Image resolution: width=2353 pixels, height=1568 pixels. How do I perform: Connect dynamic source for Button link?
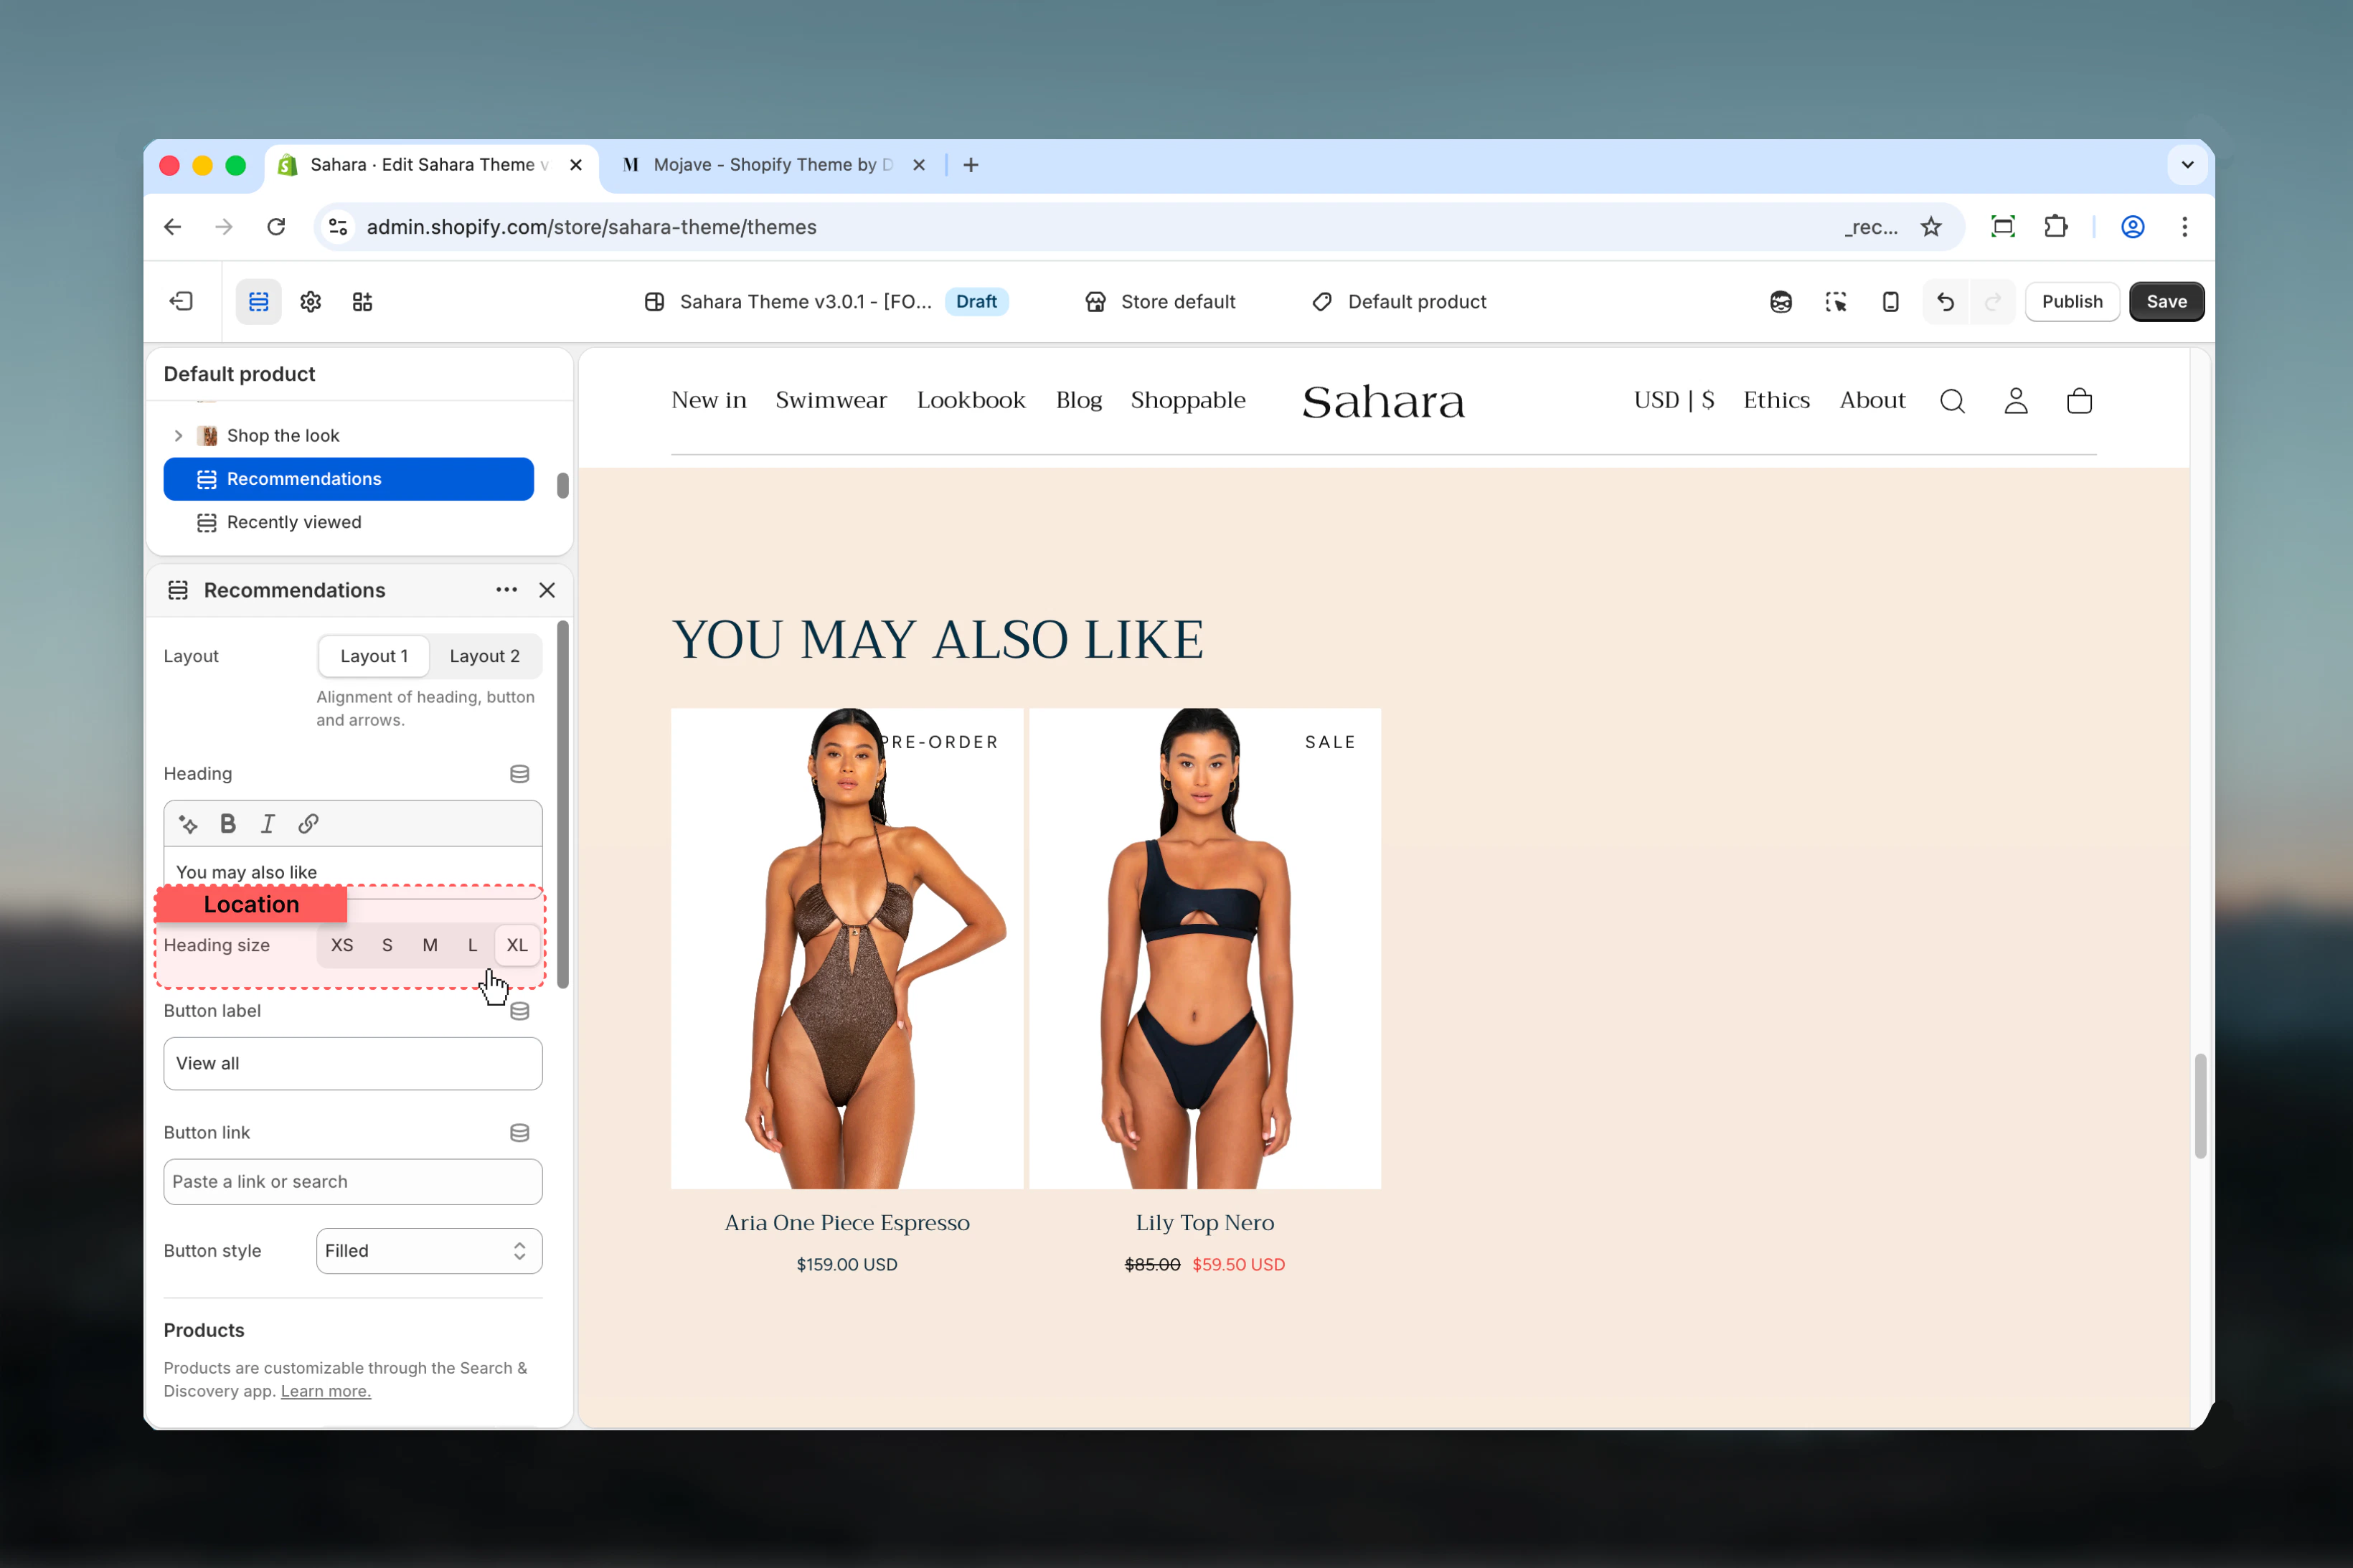519,1132
